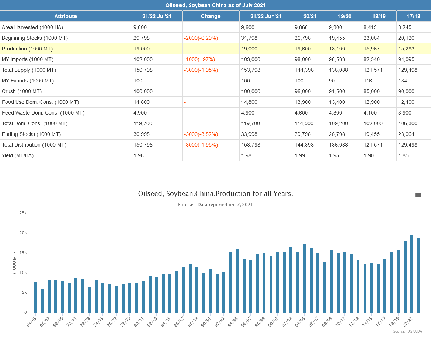Click the Change column header
Screen dimensions: 431x341
[x=211, y=16]
